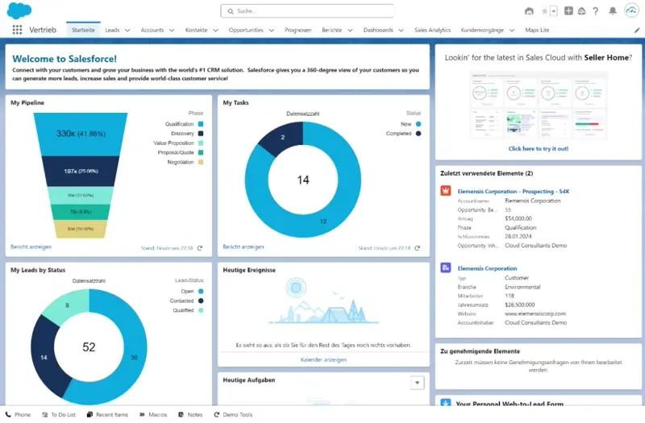Expand the Dashboards tab dropdown chevron
Screen dimensions: 645x423
401,30
